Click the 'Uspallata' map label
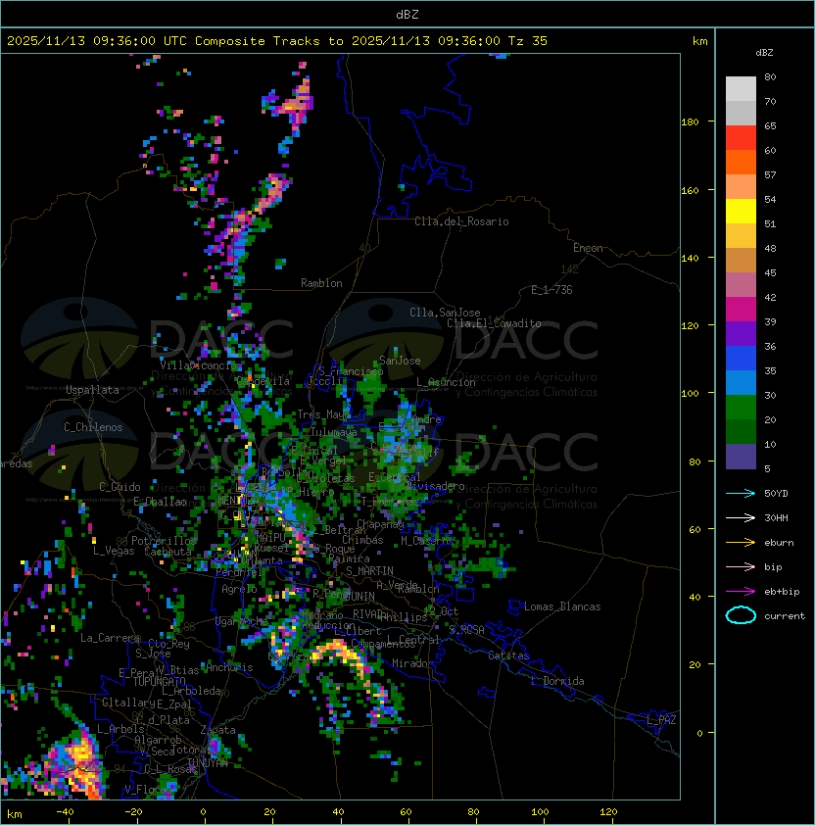815x825 pixels. click(92, 390)
